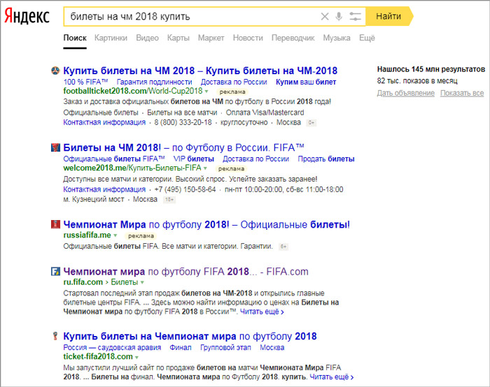
Task: Click the russiafifa.me URL
Action: [x=87, y=235]
